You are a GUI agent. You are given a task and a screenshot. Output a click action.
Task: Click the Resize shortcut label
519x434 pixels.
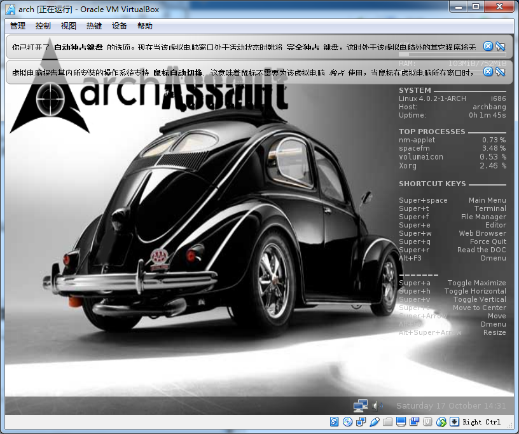[494, 332]
